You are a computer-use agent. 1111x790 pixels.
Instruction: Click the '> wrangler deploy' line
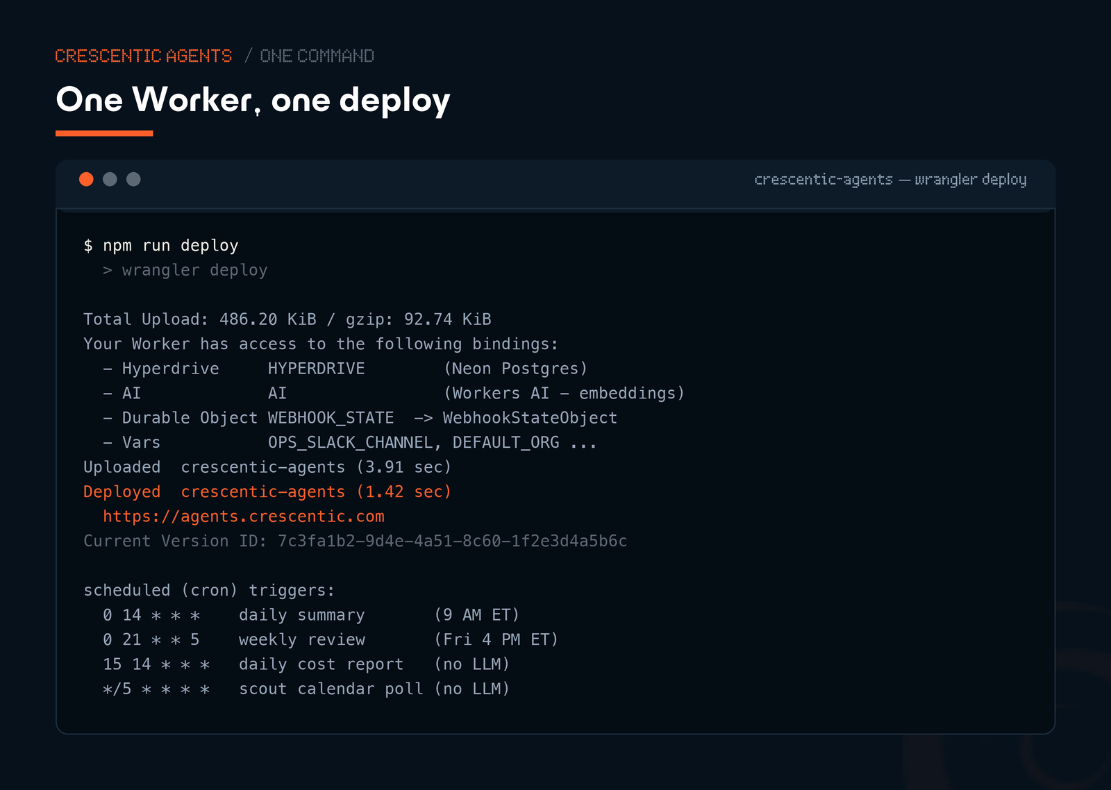point(185,270)
